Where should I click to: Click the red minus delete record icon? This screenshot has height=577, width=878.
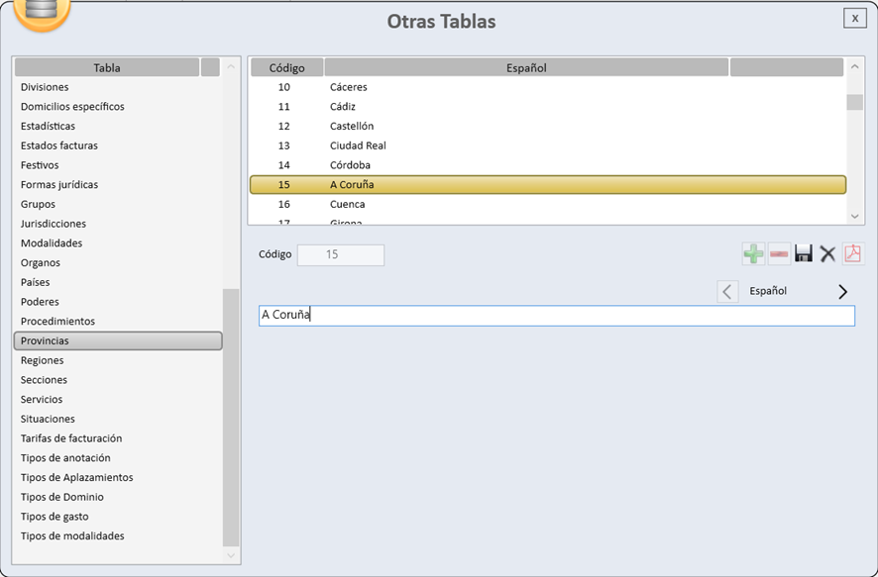(x=779, y=254)
